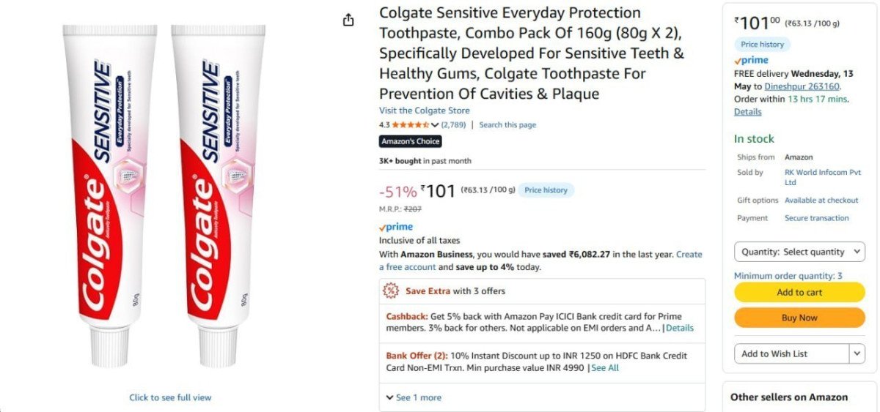Image resolution: width=880 pixels, height=412 pixels.
Task: Click the Dineshpur 263160 delivery location link
Action: click(x=802, y=86)
